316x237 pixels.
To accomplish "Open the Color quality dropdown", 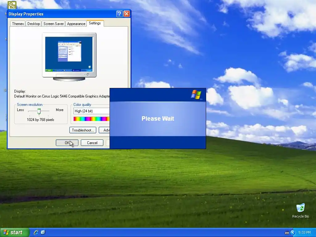I will [x=92, y=111].
